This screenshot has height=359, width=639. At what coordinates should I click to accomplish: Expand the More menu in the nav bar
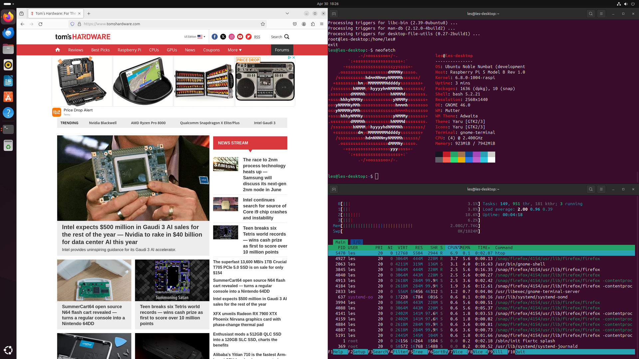point(234,50)
